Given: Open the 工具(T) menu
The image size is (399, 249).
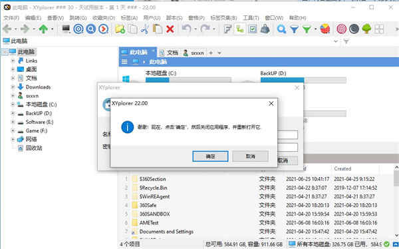Looking at the screenshot, I should (x=251, y=18).
